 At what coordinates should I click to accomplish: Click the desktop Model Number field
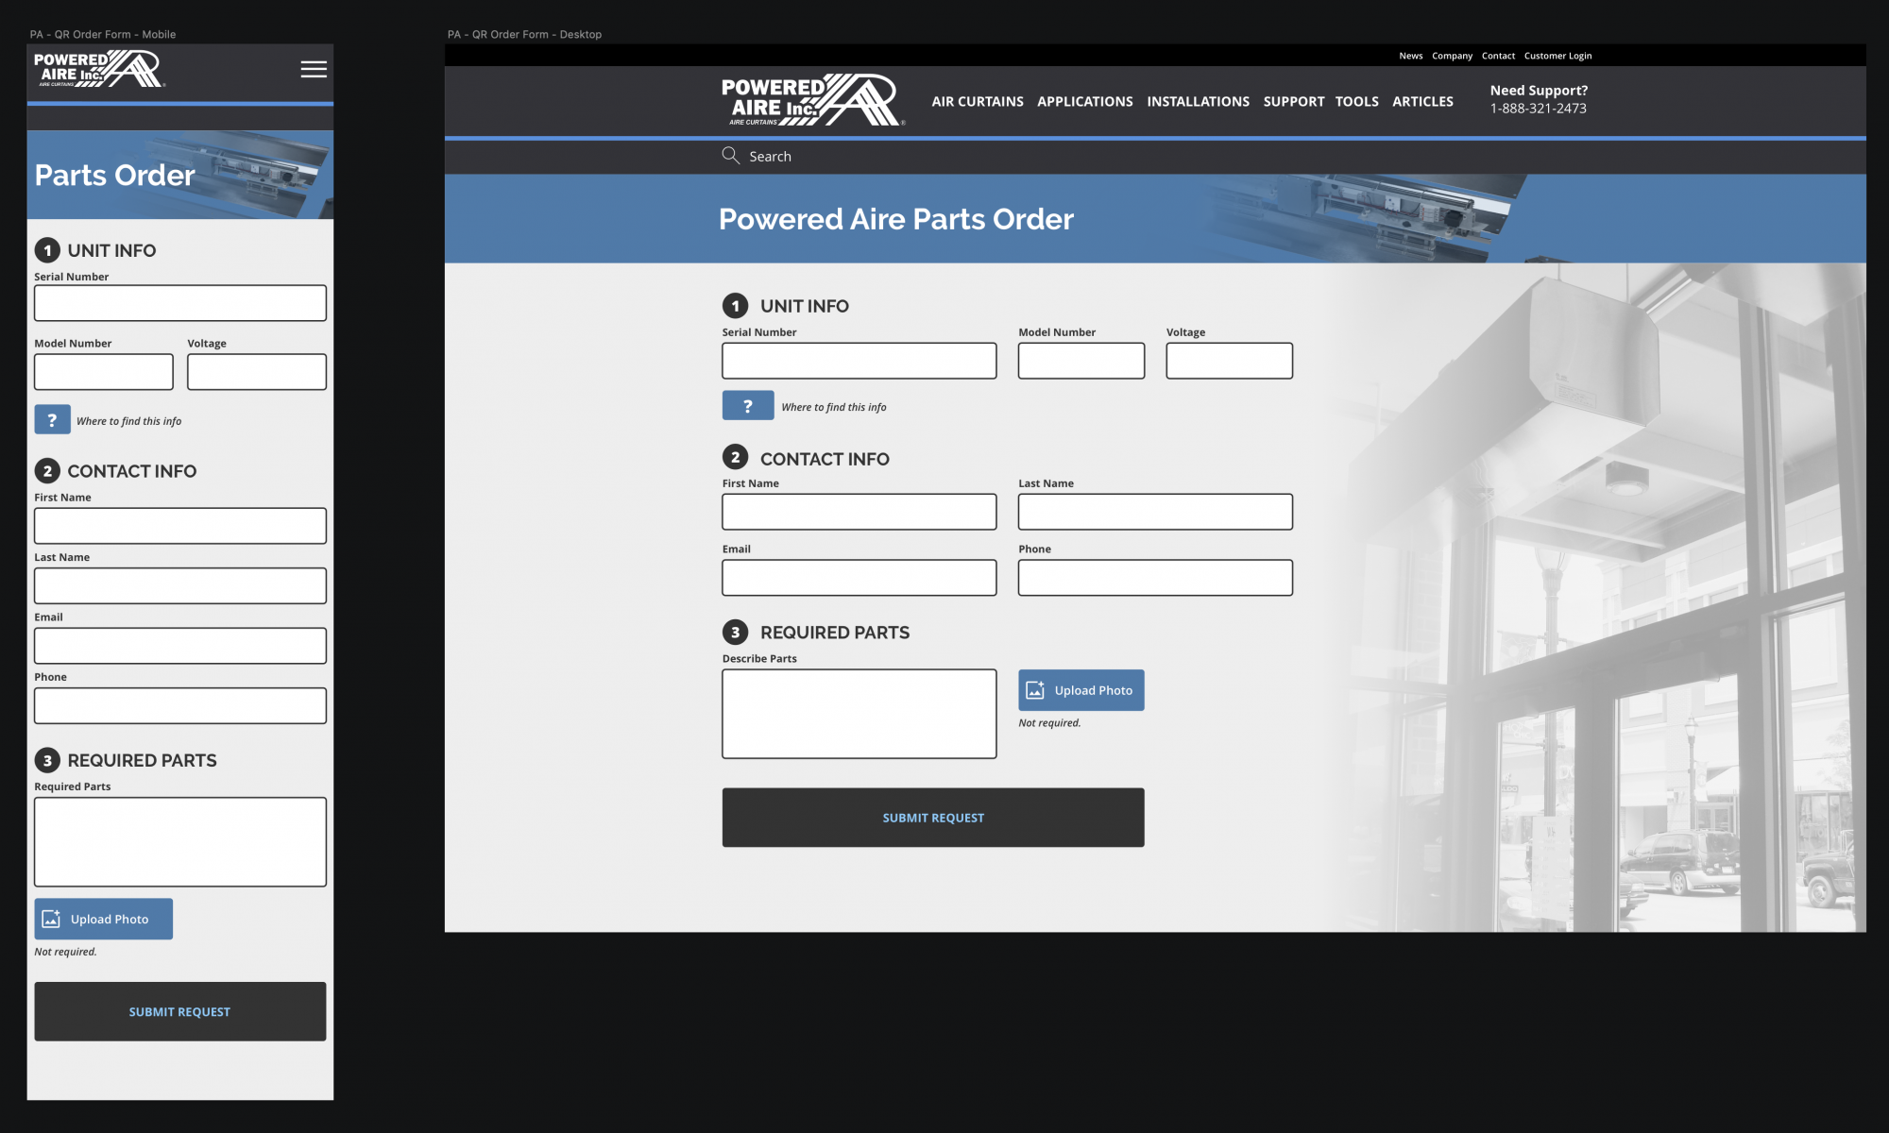point(1081,361)
